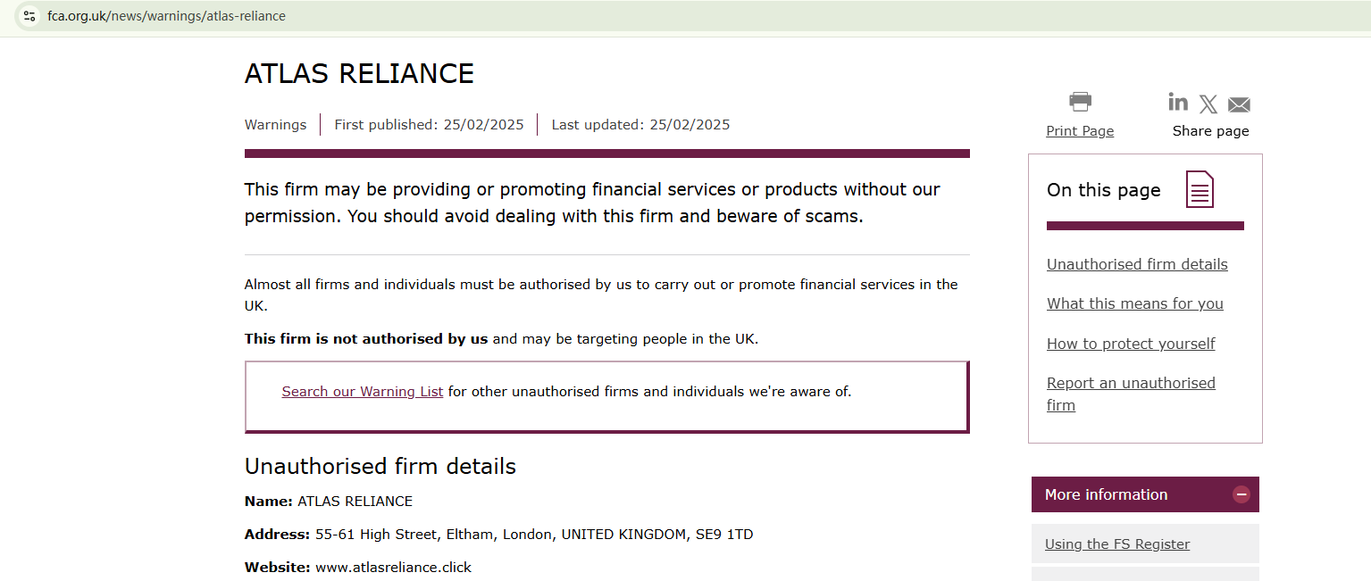Click the printer icon
The width and height of the screenshot is (1371, 581).
click(x=1080, y=102)
